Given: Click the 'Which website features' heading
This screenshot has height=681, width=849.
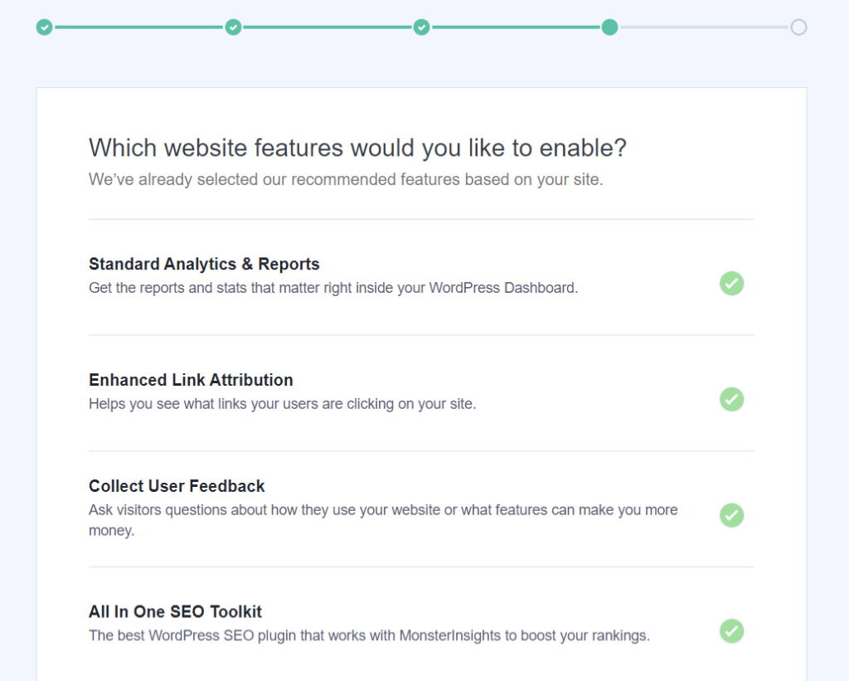Looking at the screenshot, I should click(357, 148).
